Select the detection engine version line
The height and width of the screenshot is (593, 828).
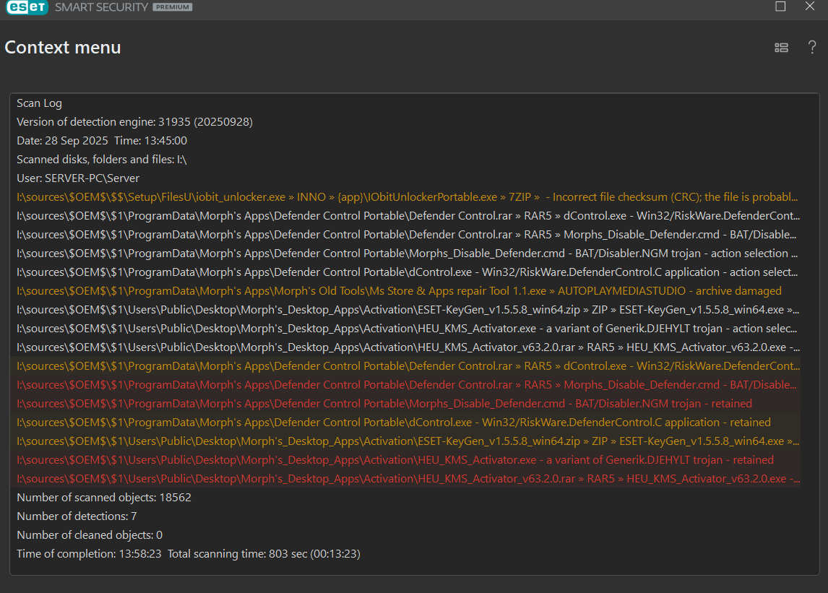point(134,122)
